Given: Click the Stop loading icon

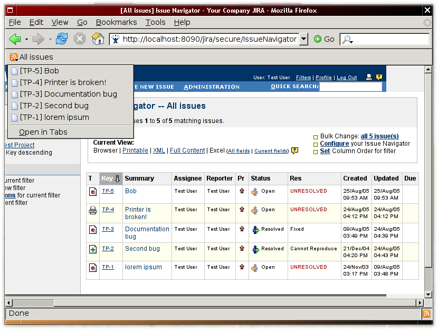Looking at the screenshot, I should pos(80,39).
